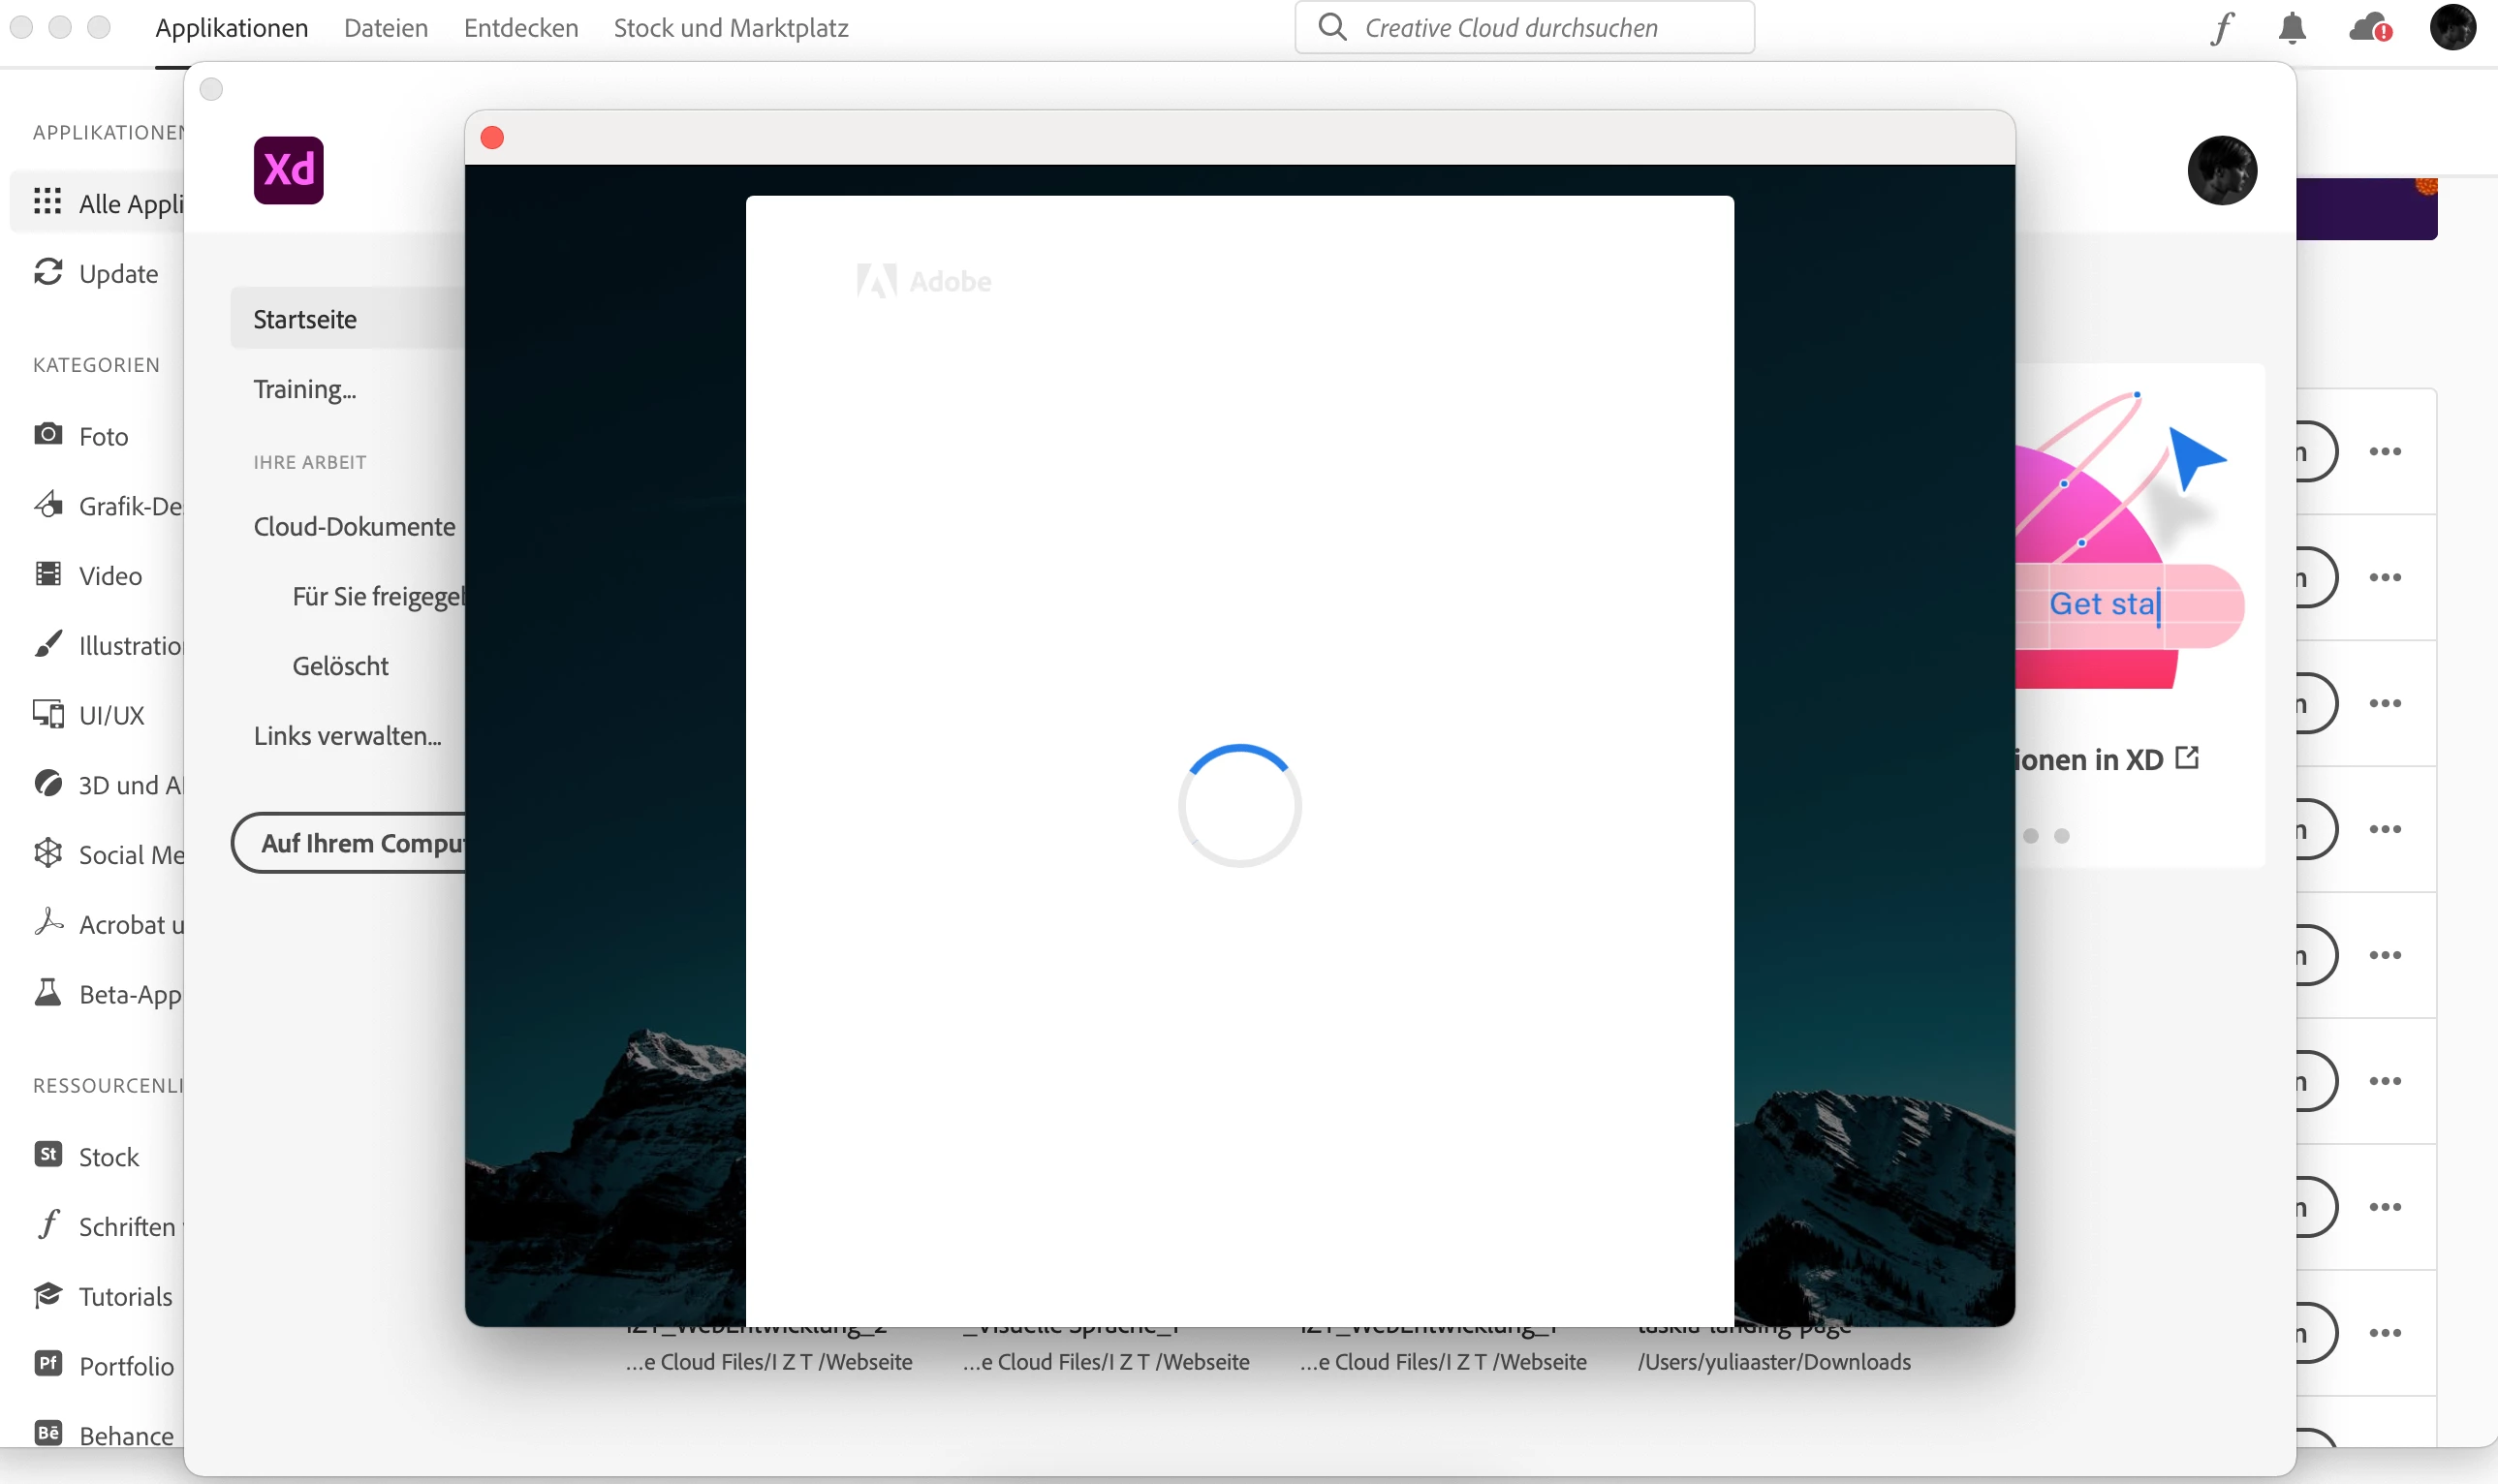Open the fonts icon in top bar
The width and height of the screenshot is (2498, 1484).
coord(2221,28)
